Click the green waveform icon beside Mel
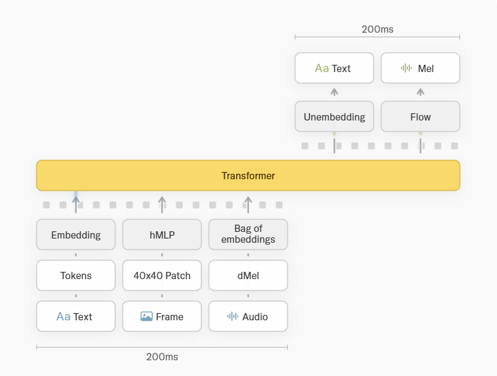497x376 pixels. pos(406,68)
